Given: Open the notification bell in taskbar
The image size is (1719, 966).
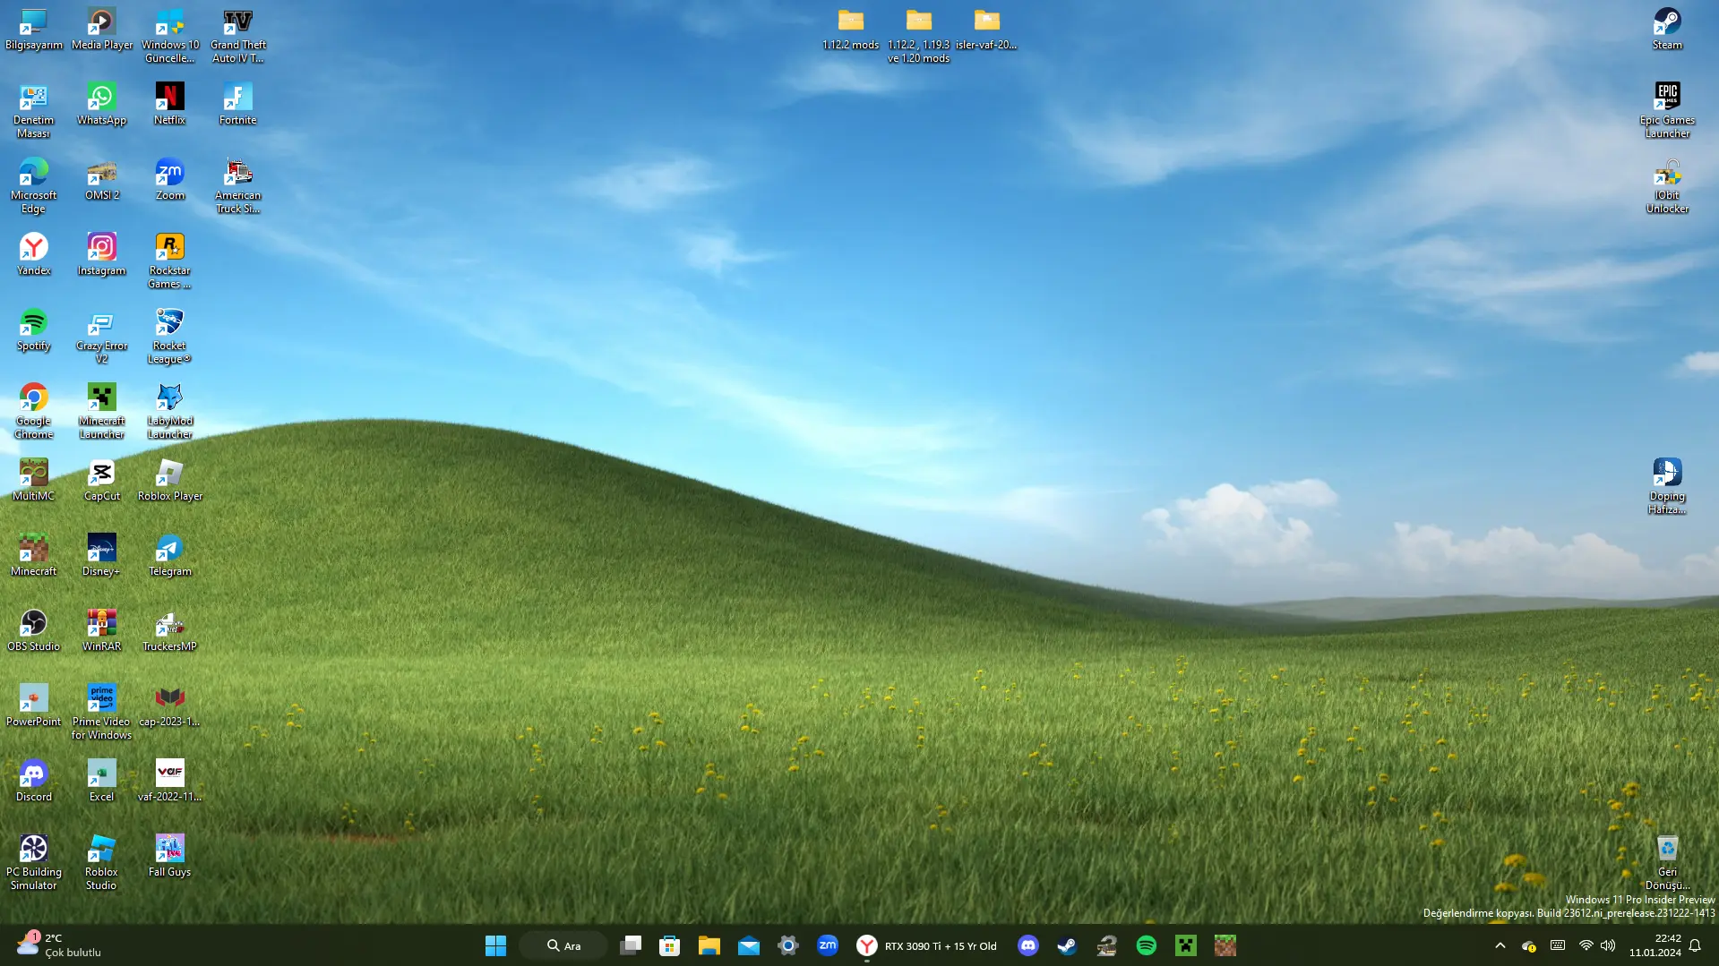Looking at the screenshot, I should tap(1695, 945).
